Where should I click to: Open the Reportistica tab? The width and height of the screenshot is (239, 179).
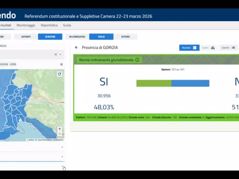coord(49,25)
